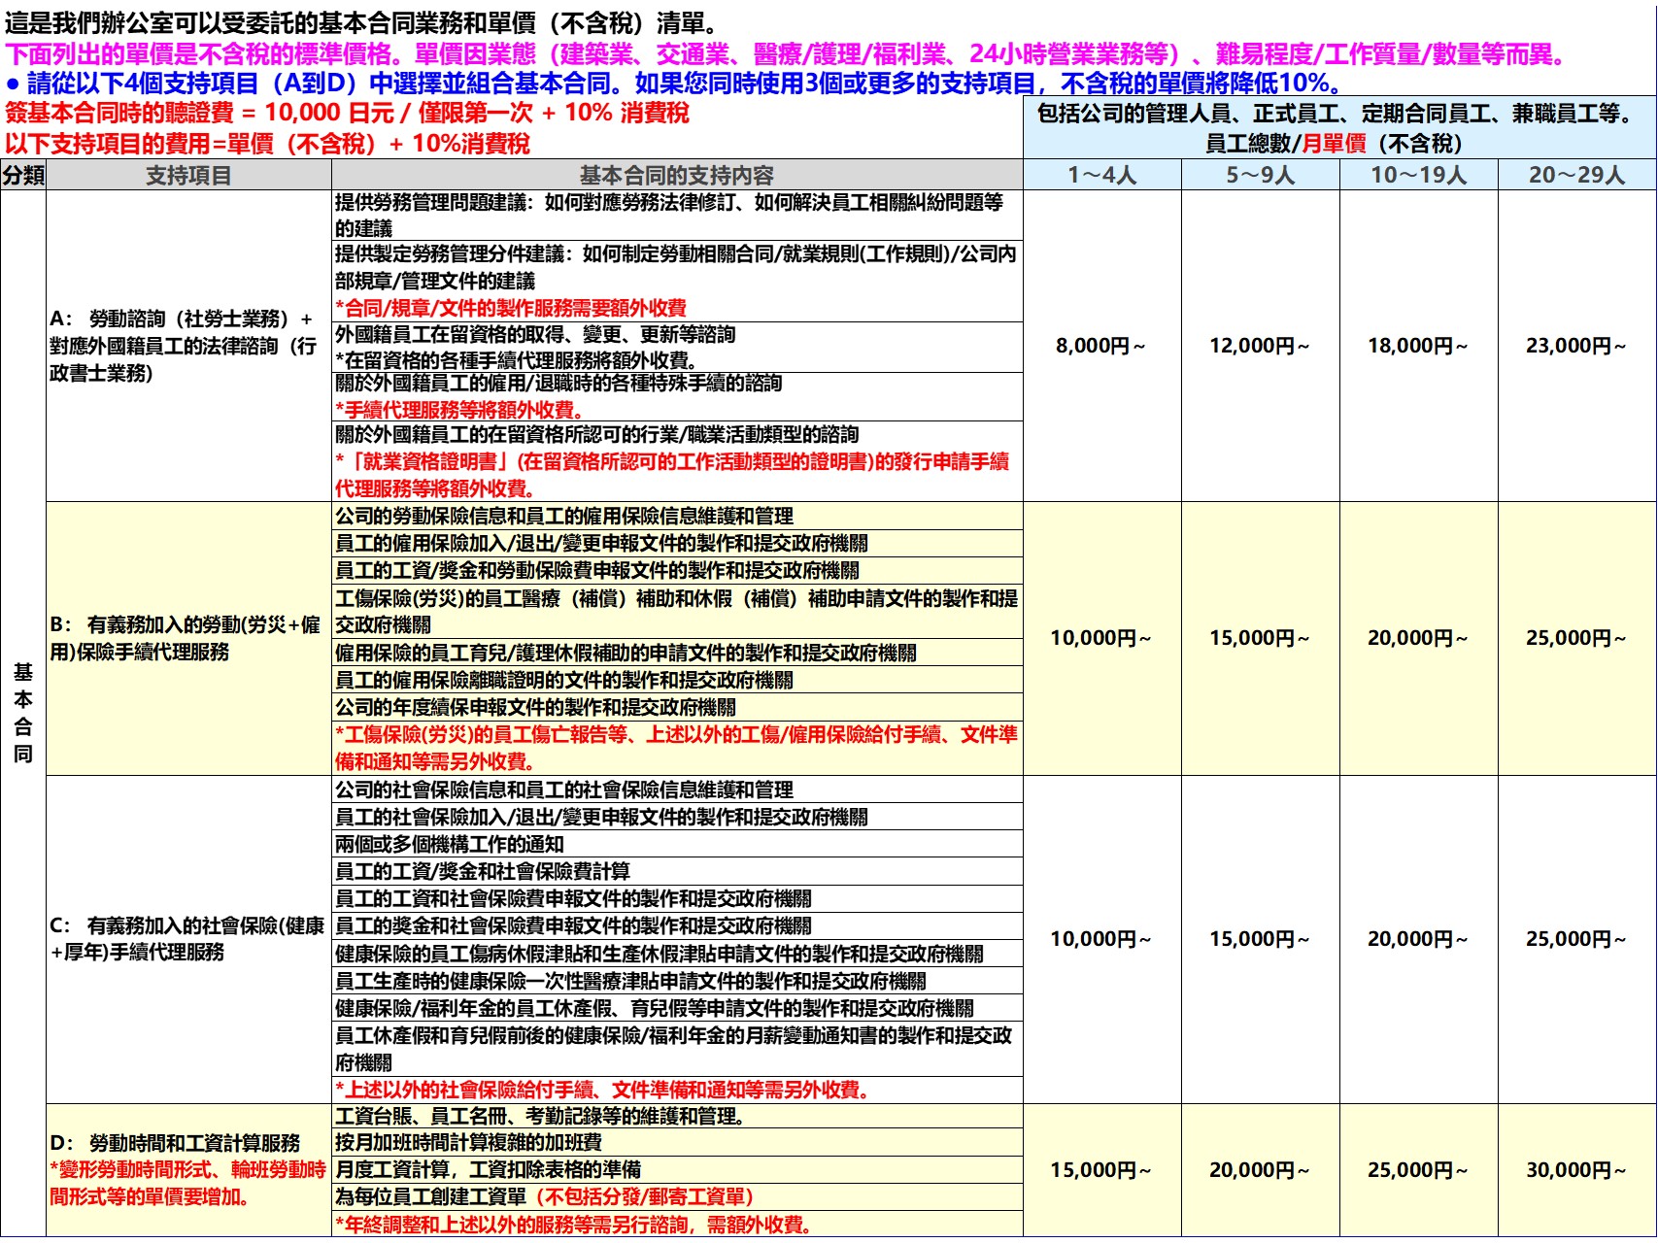This screenshot has width=1658, height=1243.
Task: Click the 23,000円～ price cell
Action: click(1576, 346)
